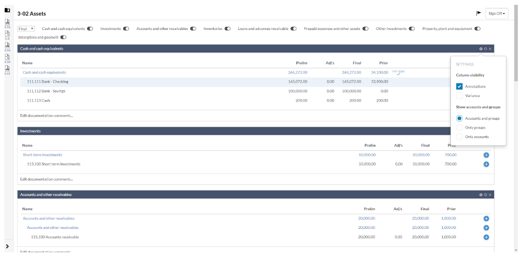Click the folder icon at sidebar top

[x=7, y=10]
